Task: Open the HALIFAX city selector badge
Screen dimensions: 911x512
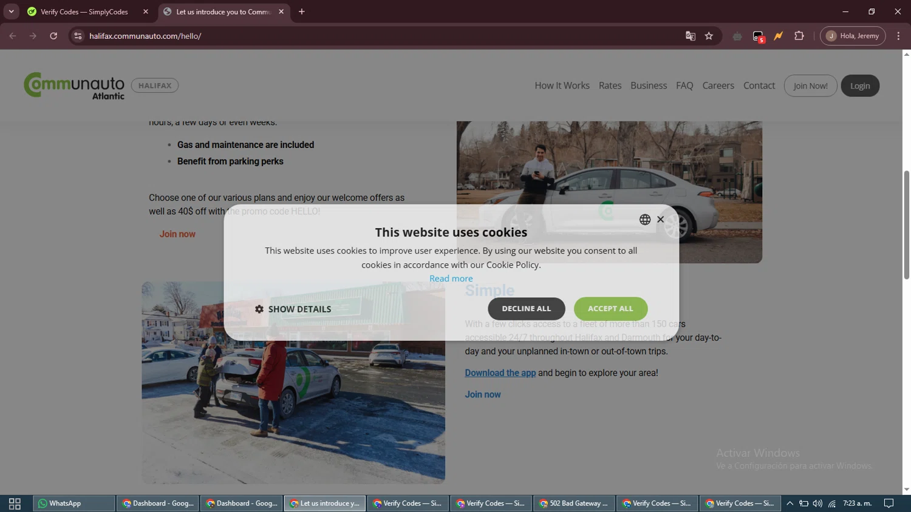Action: pos(155,86)
